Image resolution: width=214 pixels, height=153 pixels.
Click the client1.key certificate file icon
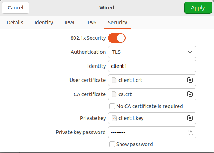[114, 118]
